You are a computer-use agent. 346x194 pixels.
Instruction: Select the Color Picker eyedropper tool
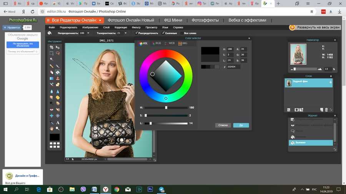click(52, 123)
